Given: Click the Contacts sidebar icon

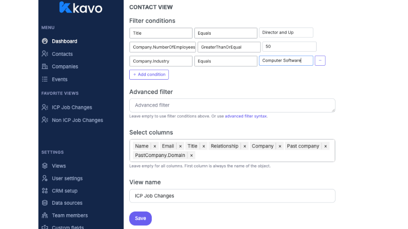Looking at the screenshot, I should (45, 54).
